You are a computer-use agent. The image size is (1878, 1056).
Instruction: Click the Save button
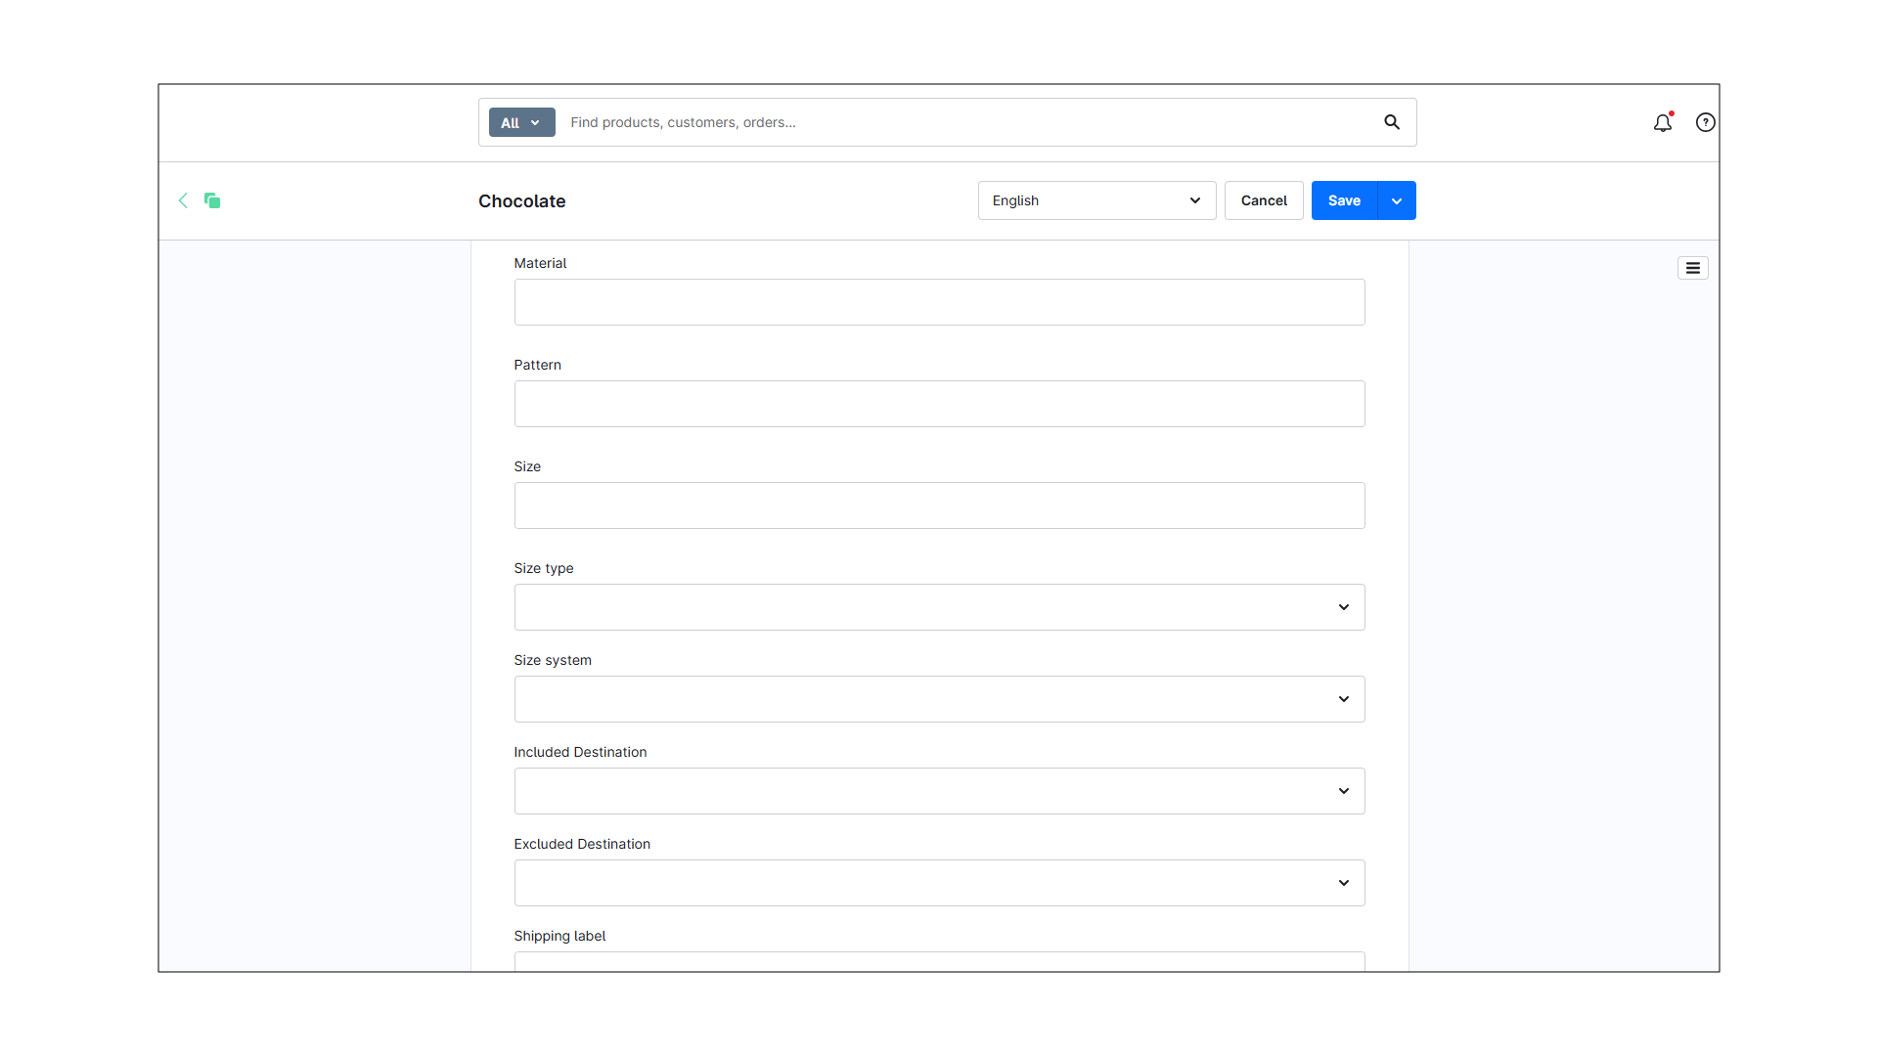[x=1343, y=200]
